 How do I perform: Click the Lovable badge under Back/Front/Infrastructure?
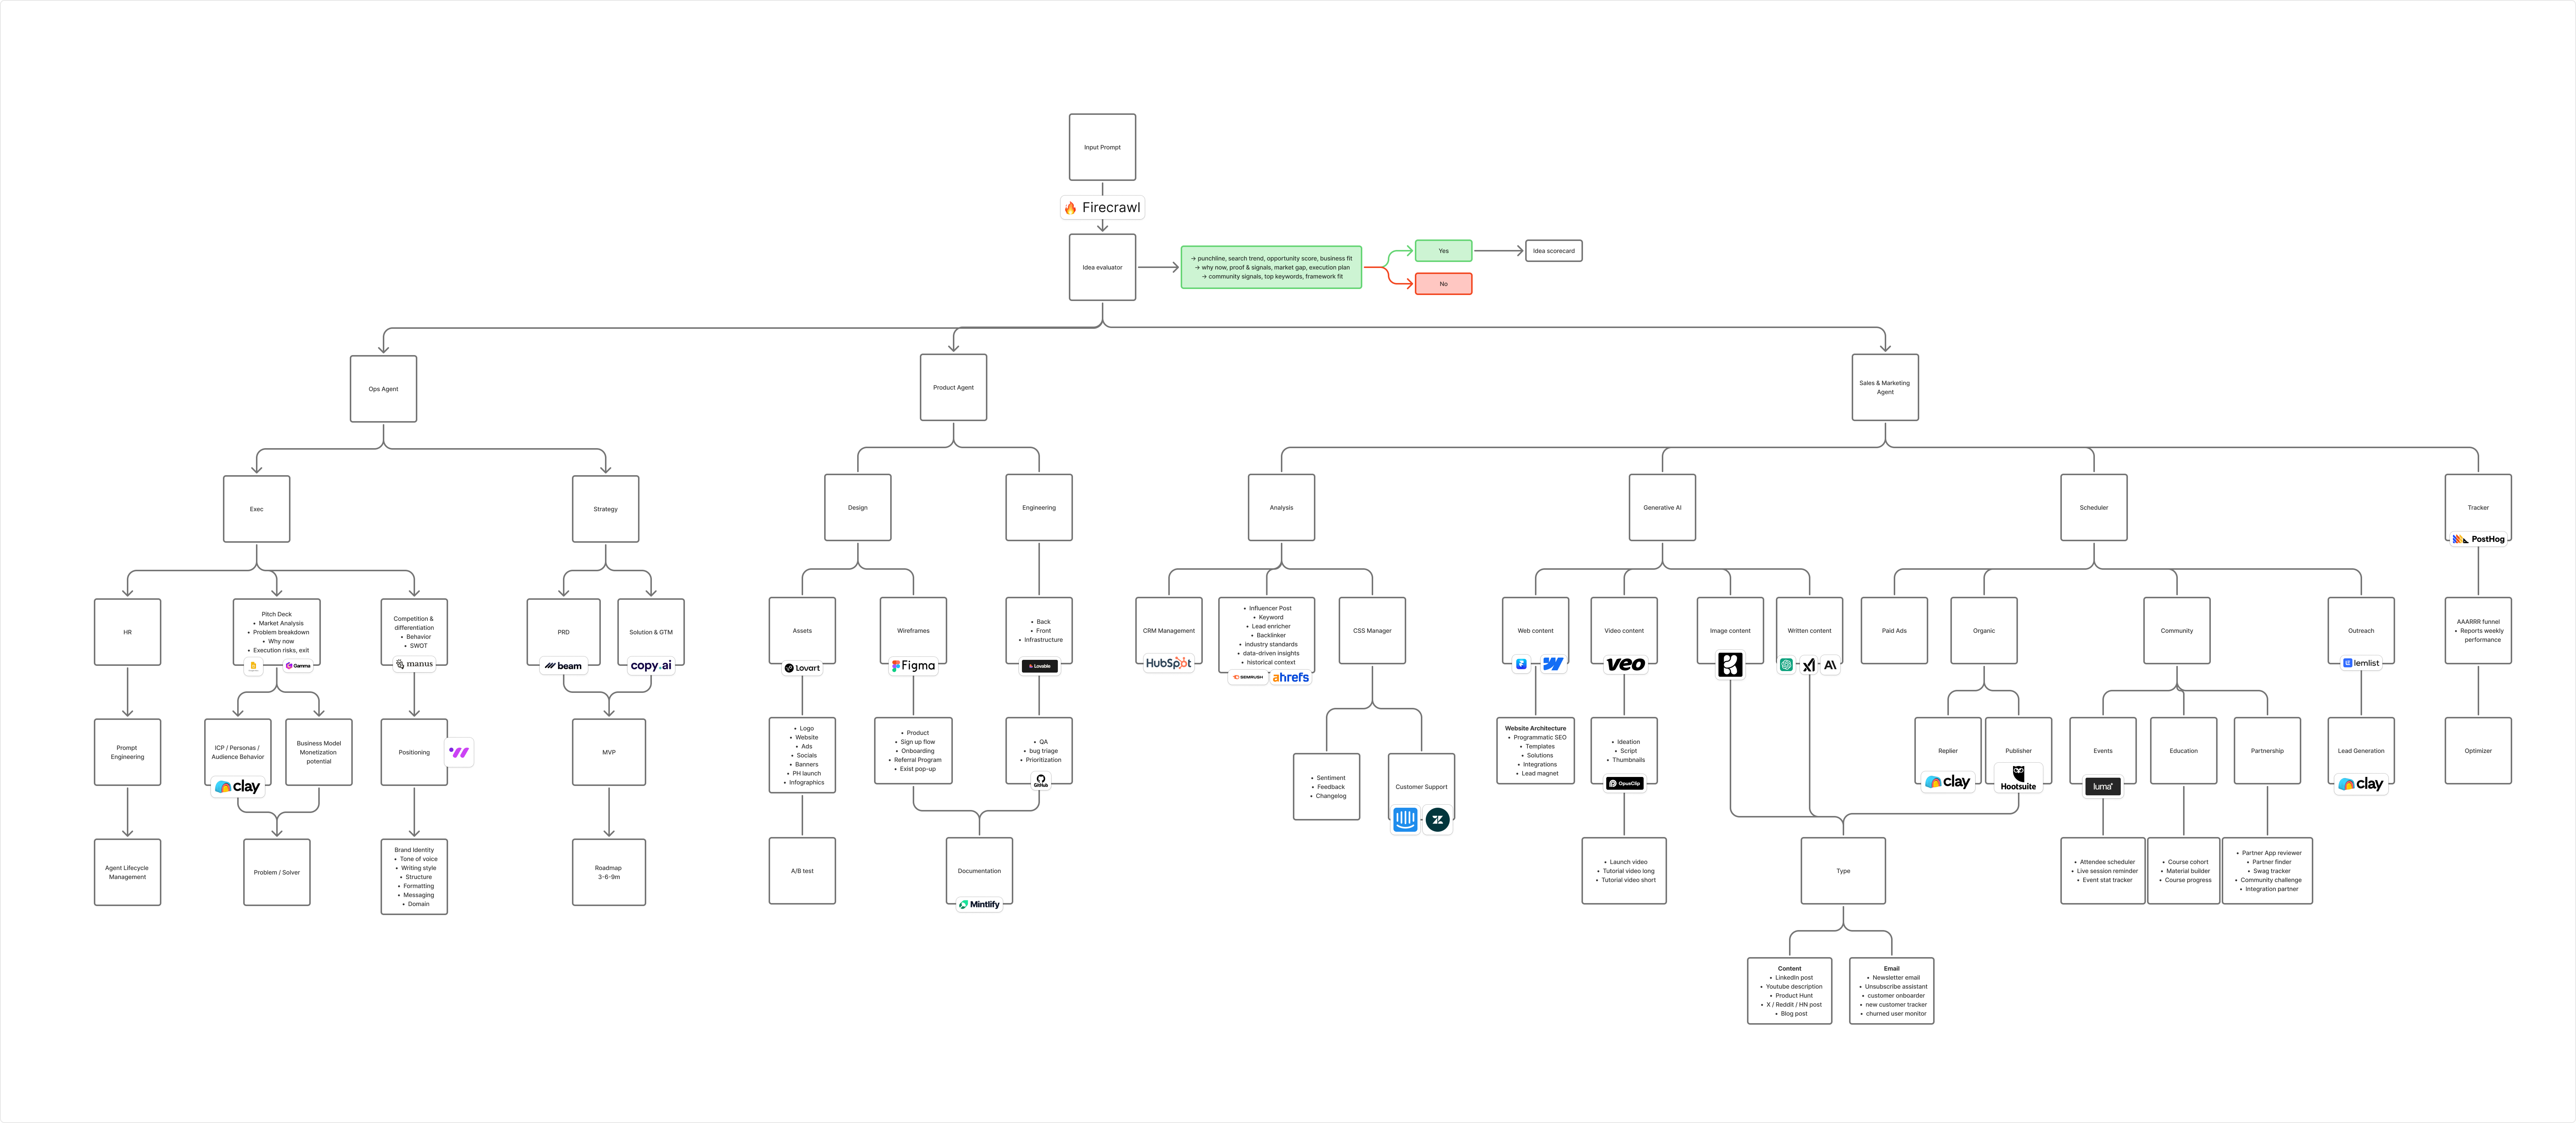1039,666
